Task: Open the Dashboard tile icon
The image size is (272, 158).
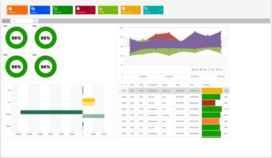Action: point(10,9)
